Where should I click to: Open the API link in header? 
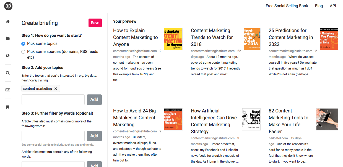tap(333, 6)
